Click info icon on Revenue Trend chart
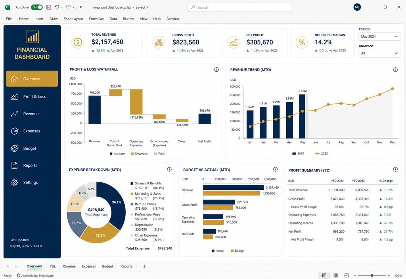 (x=395, y=70)
